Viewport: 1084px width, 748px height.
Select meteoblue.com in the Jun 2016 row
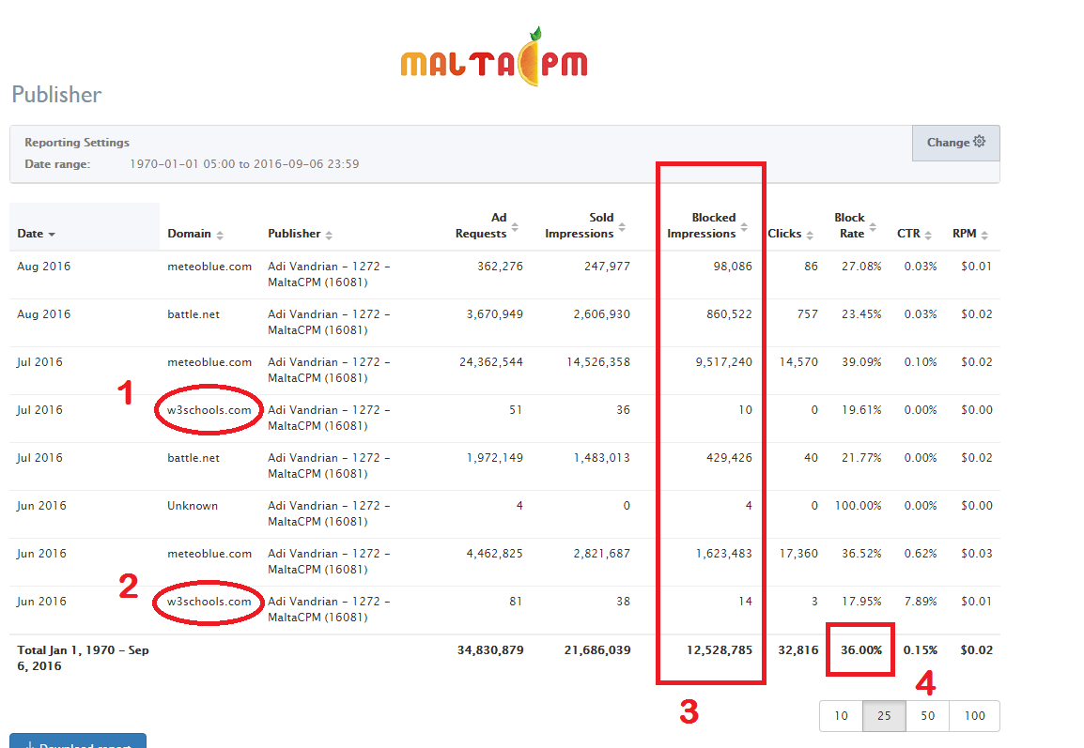tap(209, 554)
